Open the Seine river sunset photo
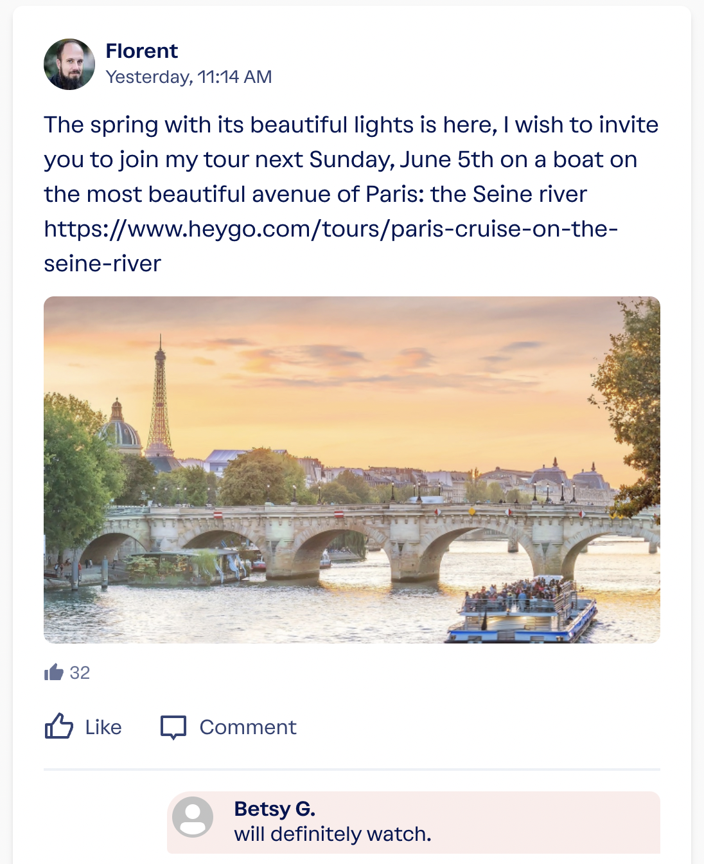The width and height of the screenshot is (704, 864). coord(352,469)
